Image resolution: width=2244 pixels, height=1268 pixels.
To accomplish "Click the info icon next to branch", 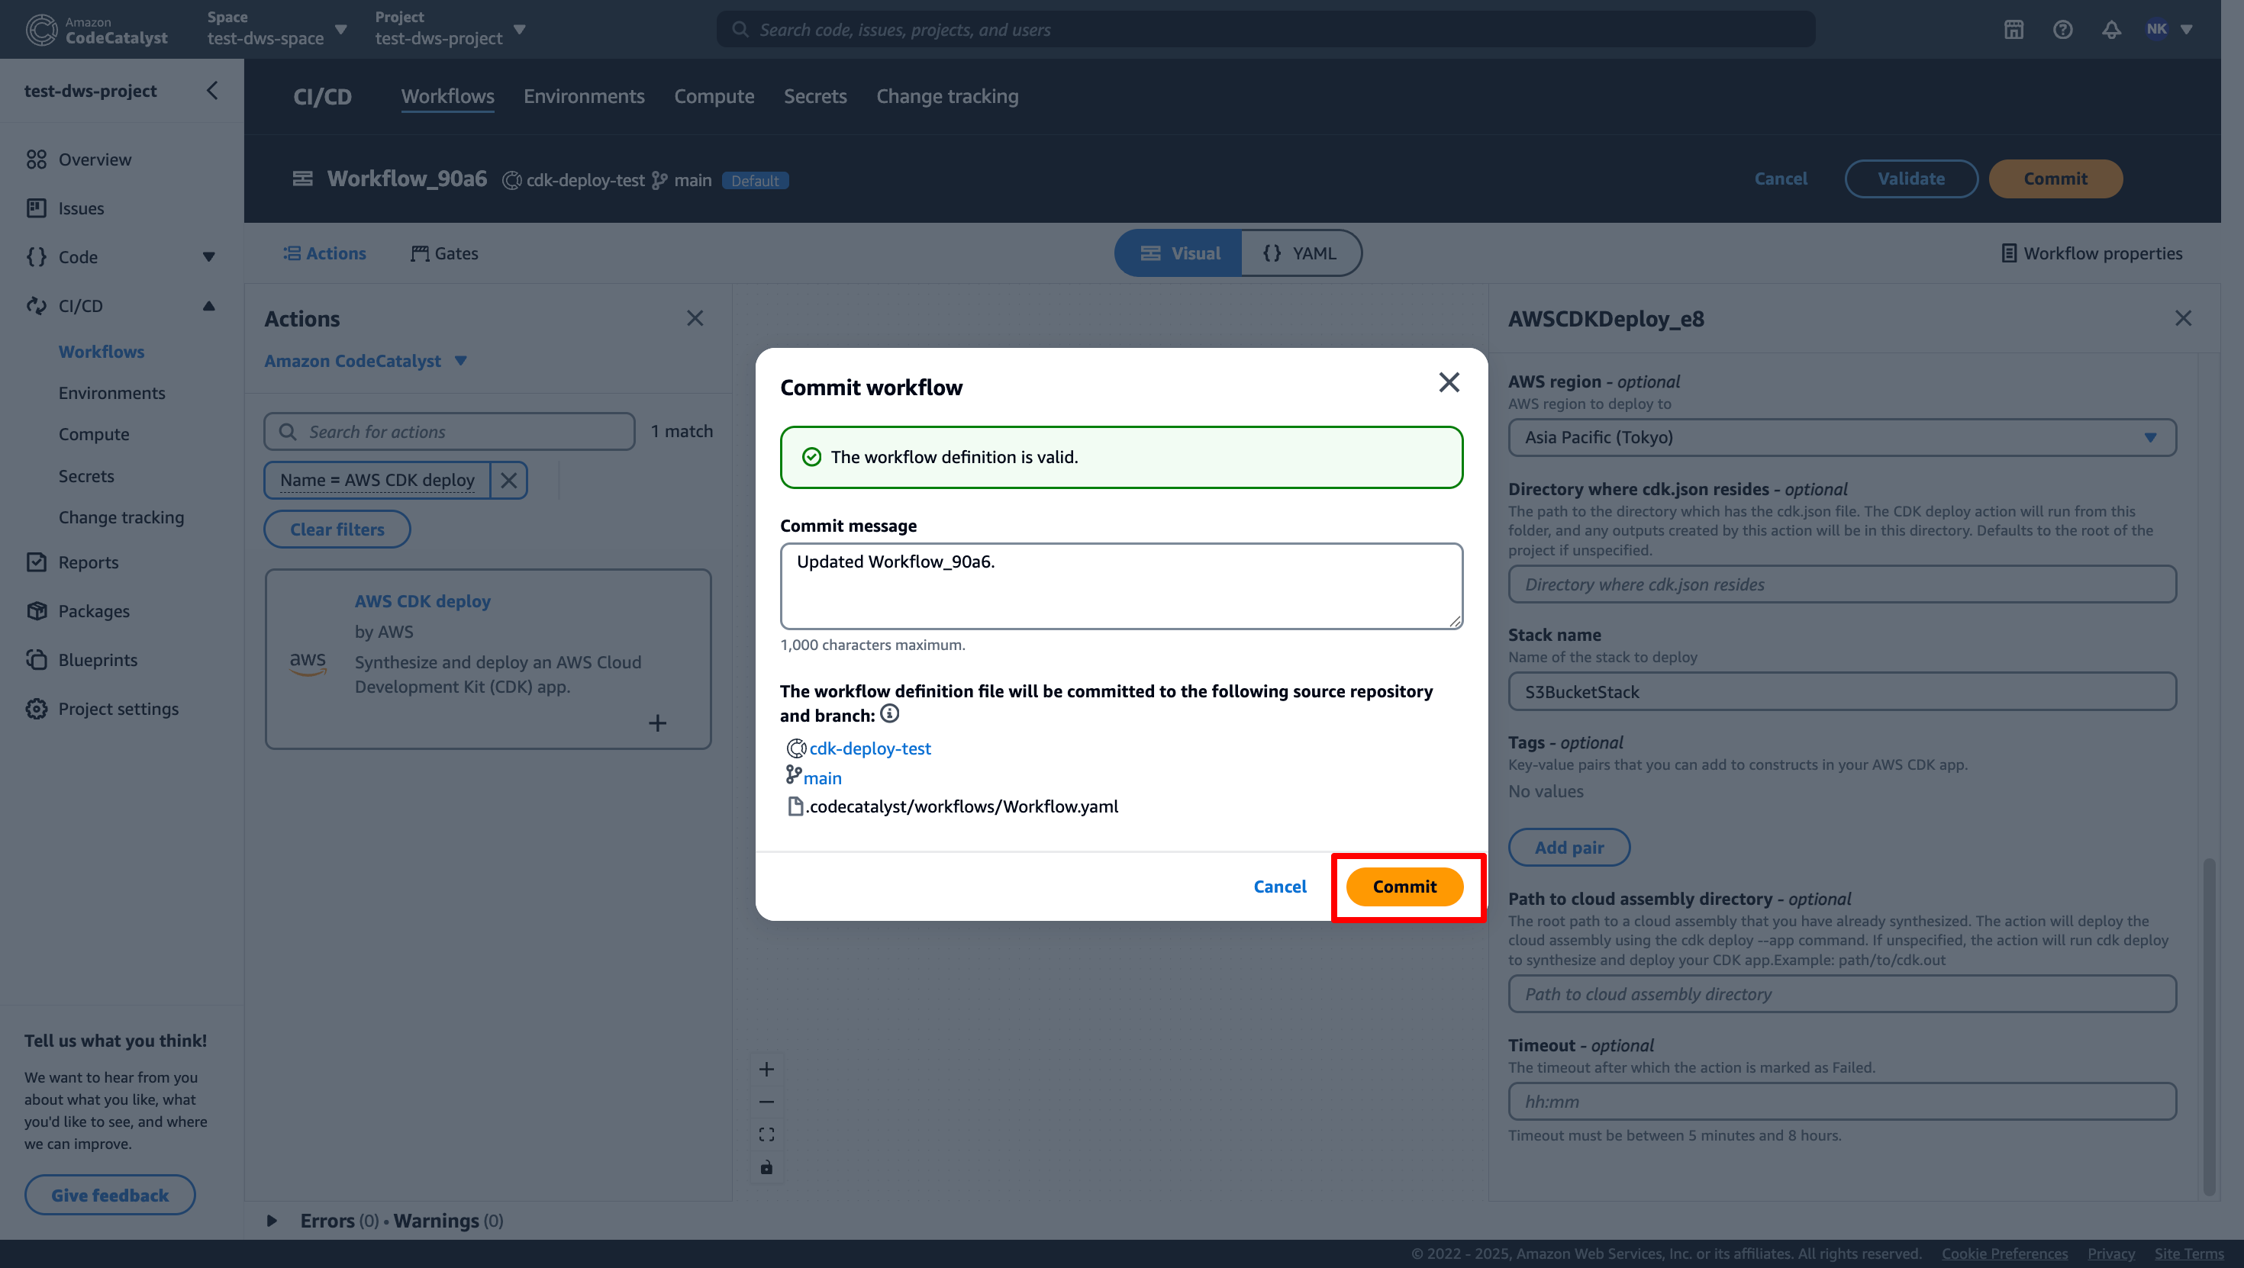I will coord(888,714).
